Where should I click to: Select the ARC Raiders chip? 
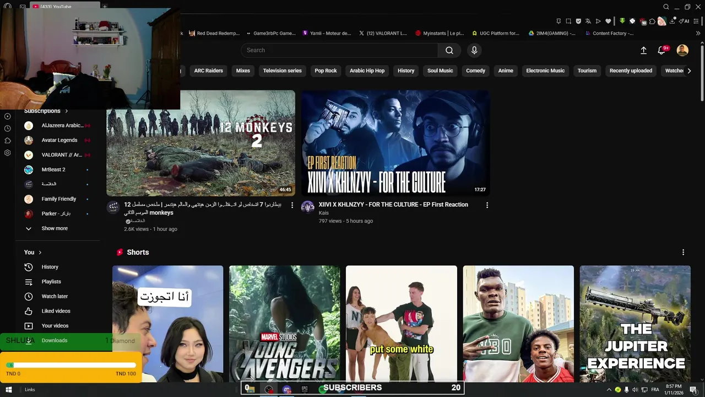click(208, 71)
